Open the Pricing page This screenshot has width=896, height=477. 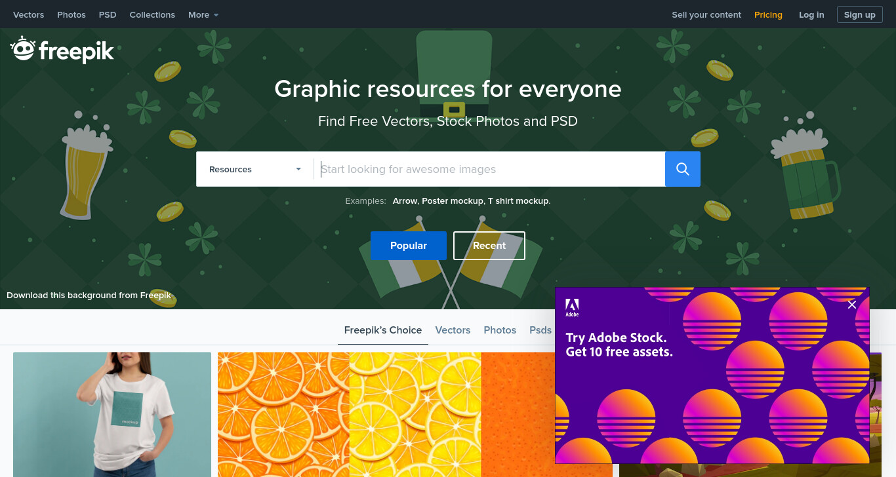click(768, 14)
